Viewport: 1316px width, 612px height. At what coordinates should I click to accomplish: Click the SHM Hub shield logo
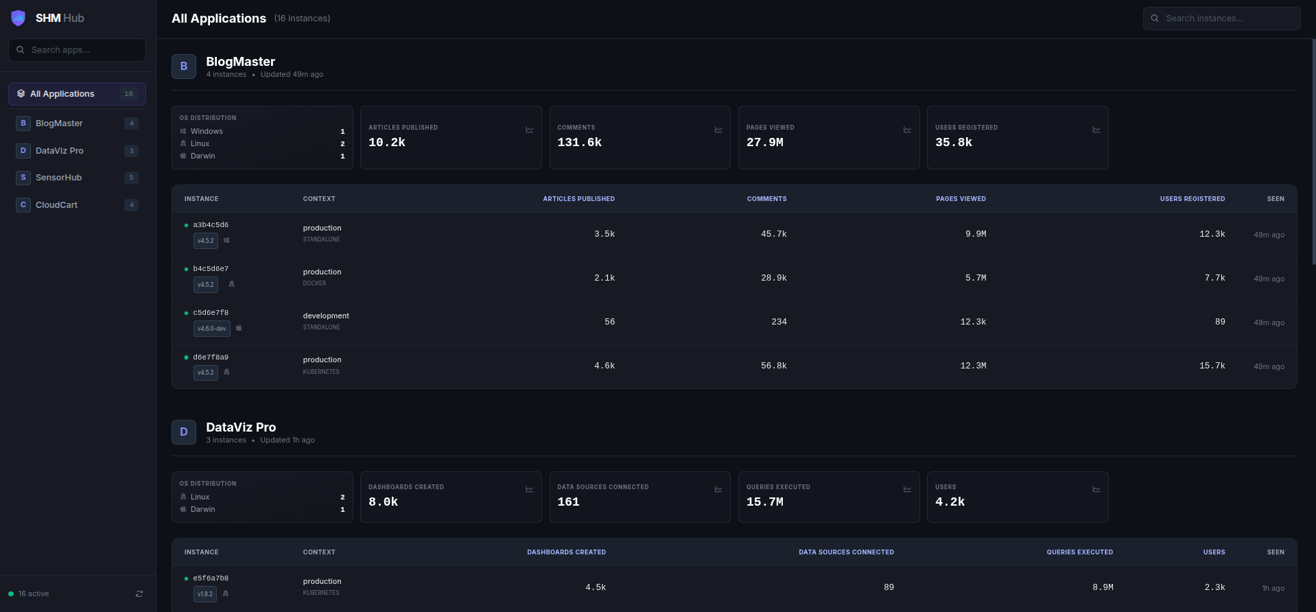[19, 19]
